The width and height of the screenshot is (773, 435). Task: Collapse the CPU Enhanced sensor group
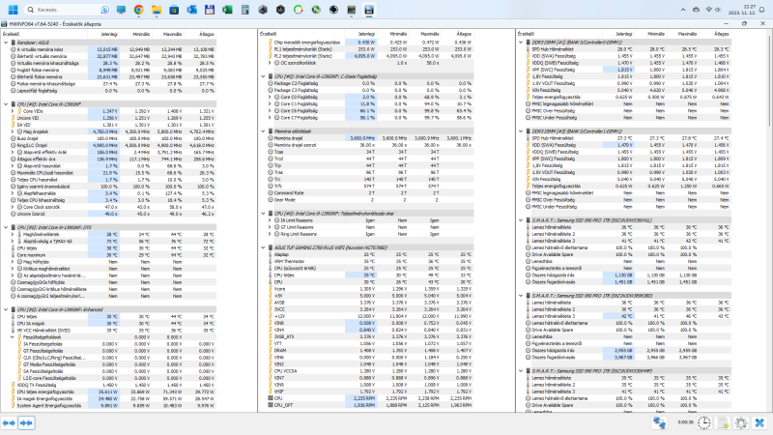click(6, 309)
